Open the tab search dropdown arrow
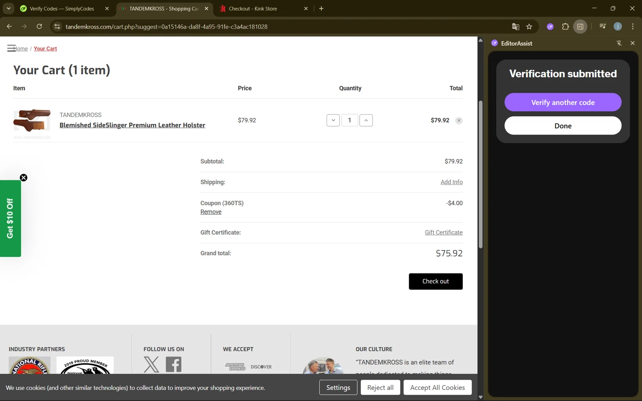This screenshot has width=642, height=401. pos(9,9)
